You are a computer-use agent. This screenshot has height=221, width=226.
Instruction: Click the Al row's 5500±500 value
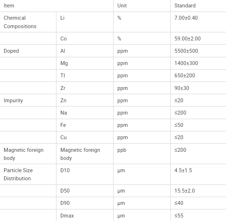pyautogui.click(x=186, y=51)
